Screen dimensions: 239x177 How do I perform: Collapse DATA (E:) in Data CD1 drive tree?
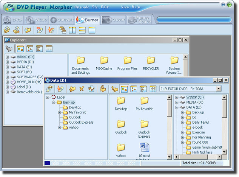pos(177,107)
